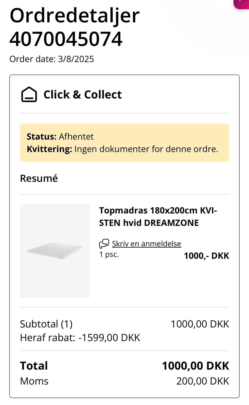Click the 1 psc. quantity label
This screenshot has width=249, height=405.
tap(109, 254)
